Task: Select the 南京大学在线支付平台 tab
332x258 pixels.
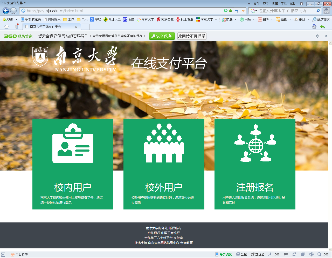Action: pos(49,27)
